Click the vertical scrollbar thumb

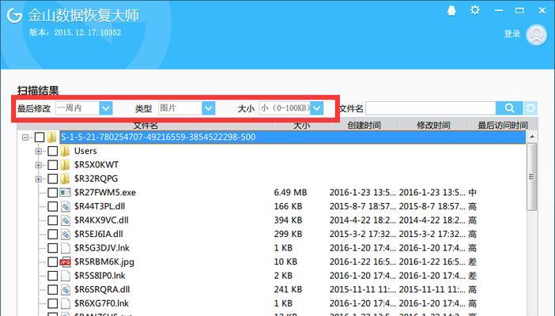pyautogui.click(x=531, y=177)
